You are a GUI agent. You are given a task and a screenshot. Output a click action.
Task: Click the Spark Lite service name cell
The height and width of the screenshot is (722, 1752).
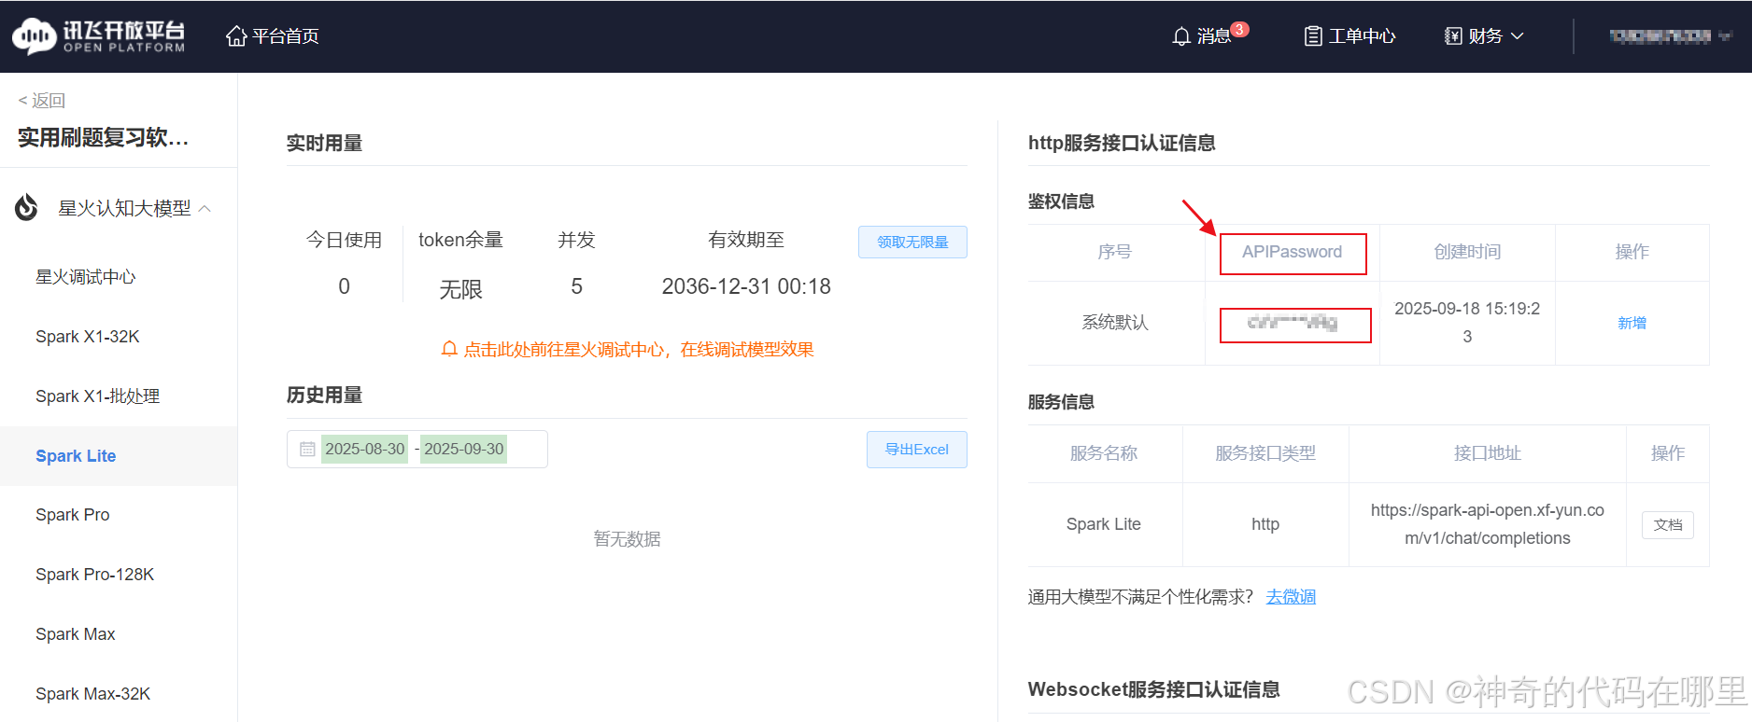tap(1104, 524)
